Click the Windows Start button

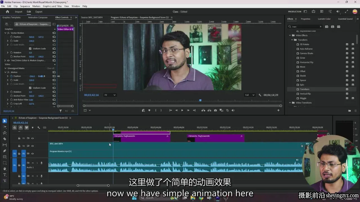134,198
